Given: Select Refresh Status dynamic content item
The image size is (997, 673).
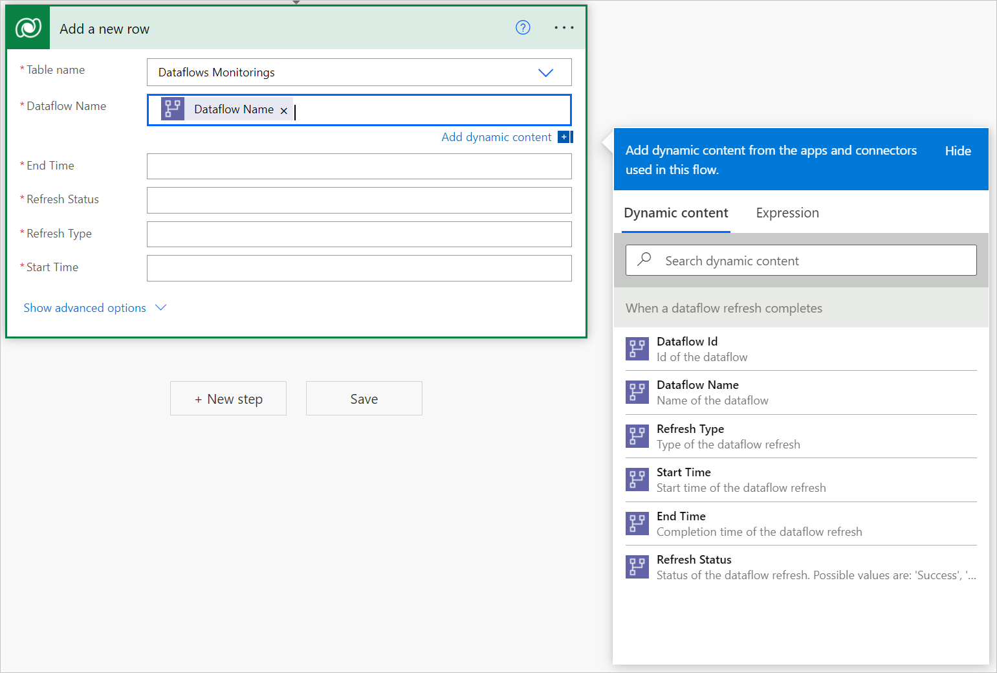Looking at the screenshot, I should [800, 567].
